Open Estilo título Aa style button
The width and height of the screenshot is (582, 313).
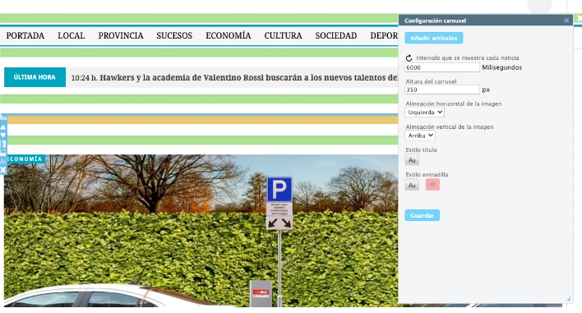[412, 160]
